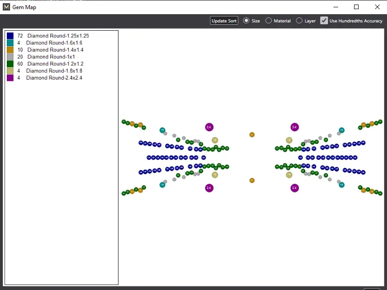Click the orange 1.4x1.4 legend swatch

click(x=10, y=50)
